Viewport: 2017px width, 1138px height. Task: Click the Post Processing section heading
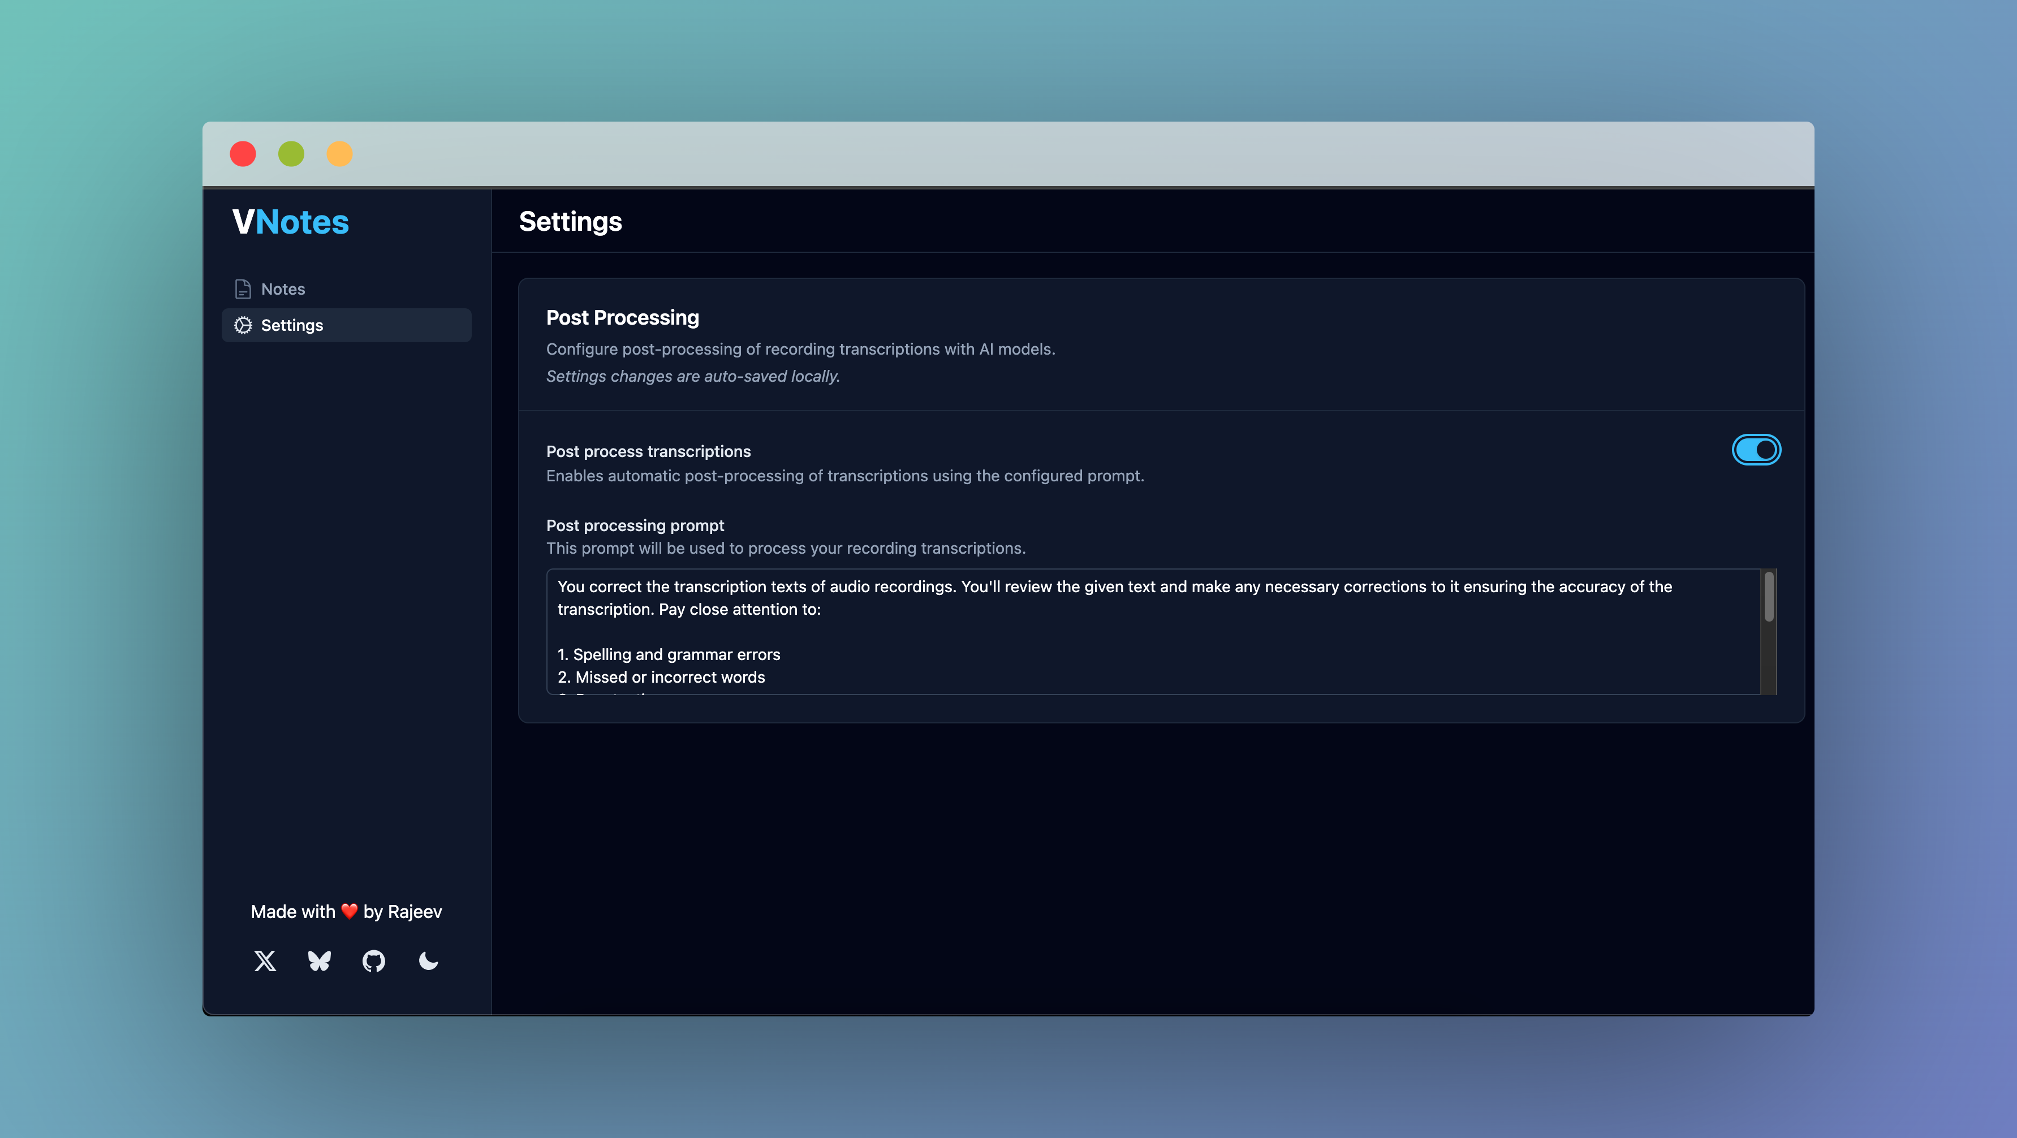[622, 318]
